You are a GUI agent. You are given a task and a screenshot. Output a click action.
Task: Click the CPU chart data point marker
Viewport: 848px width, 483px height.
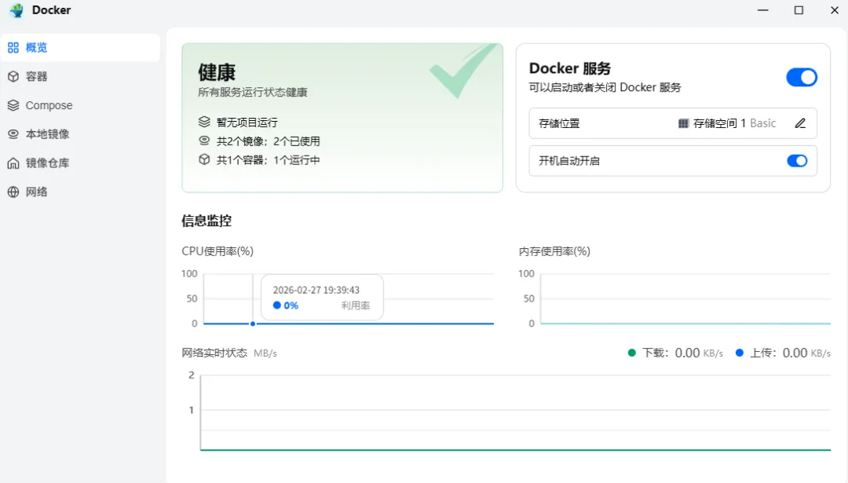point(253,324)
